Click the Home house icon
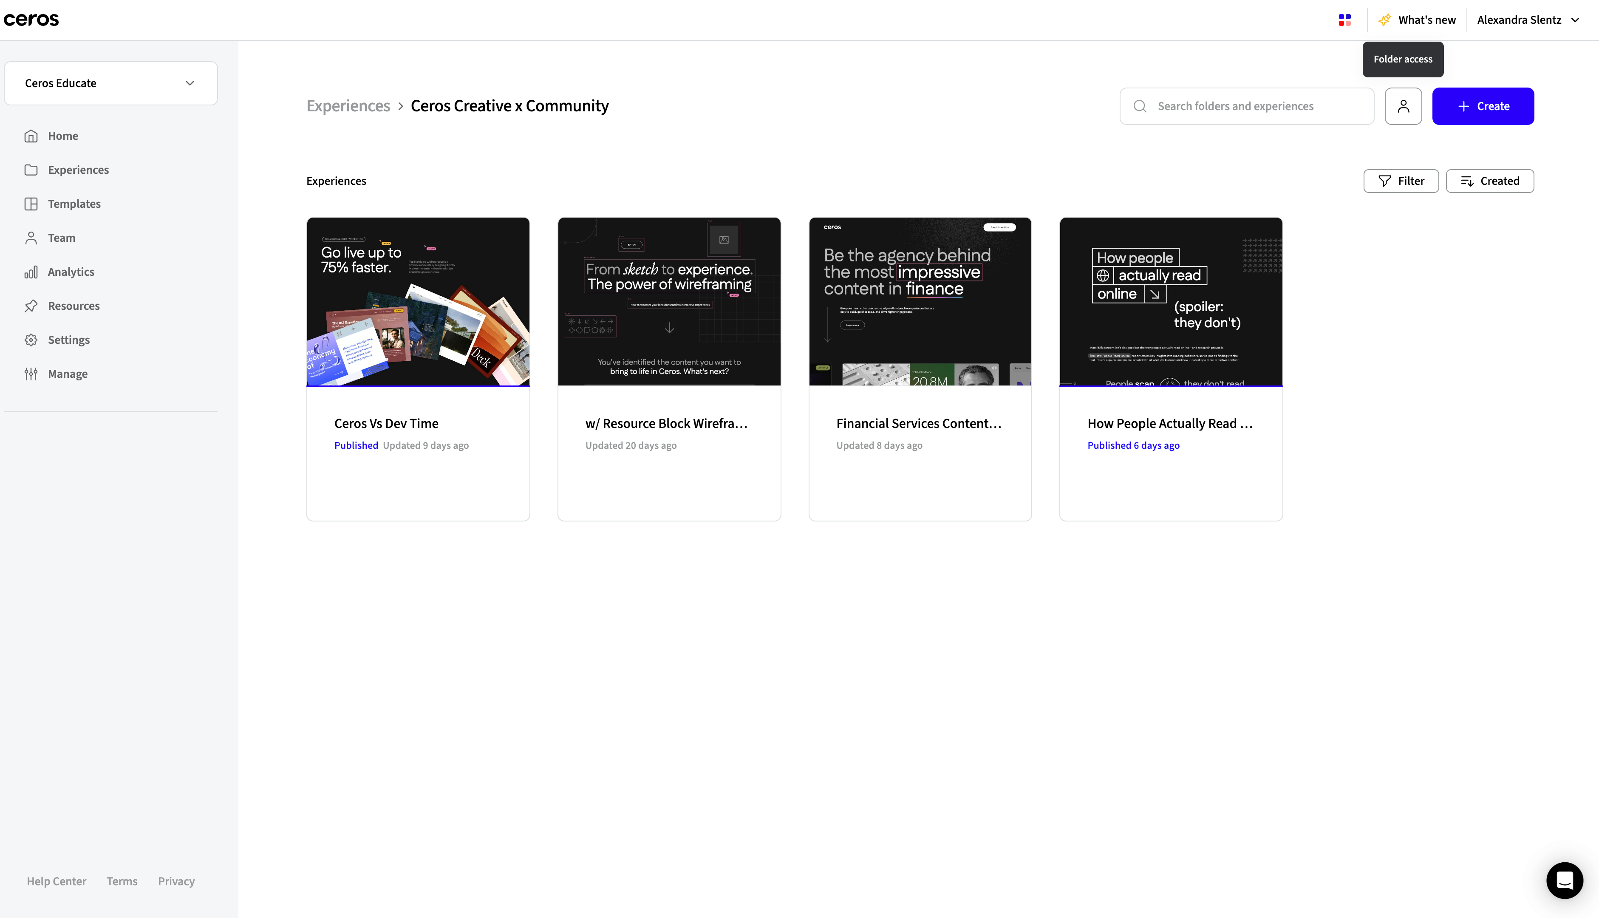The height and width of the screenshot is (918, 1599). point(31,136)
